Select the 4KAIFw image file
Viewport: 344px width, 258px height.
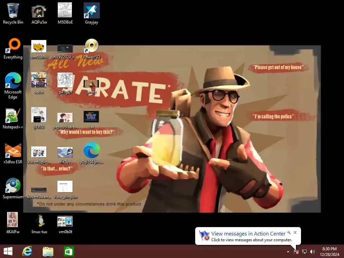12,223
